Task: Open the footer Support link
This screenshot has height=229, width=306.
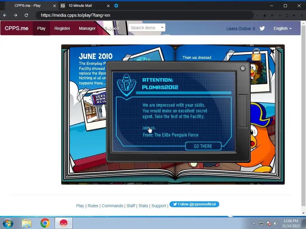Action: (x=159, y=206)
